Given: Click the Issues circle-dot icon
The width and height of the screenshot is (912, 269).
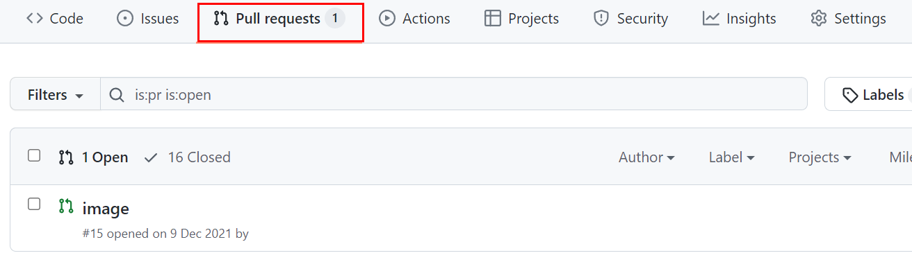Looking at the screenshot, I should click(125, 19).
